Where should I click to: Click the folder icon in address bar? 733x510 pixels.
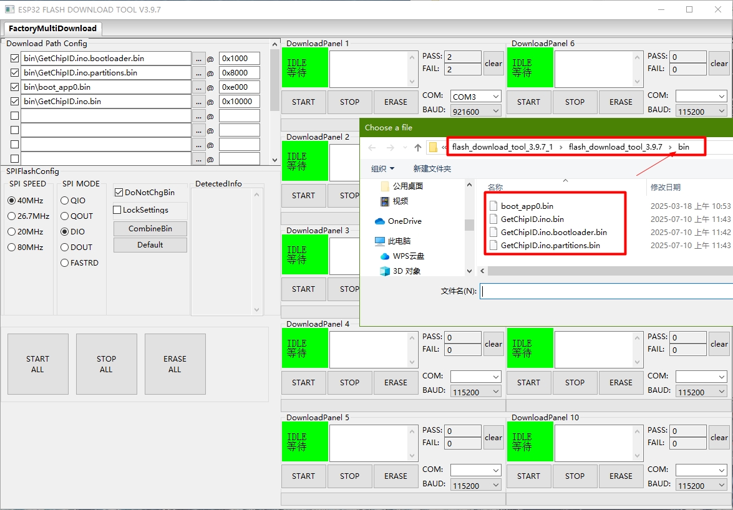(x=434, y=148)
